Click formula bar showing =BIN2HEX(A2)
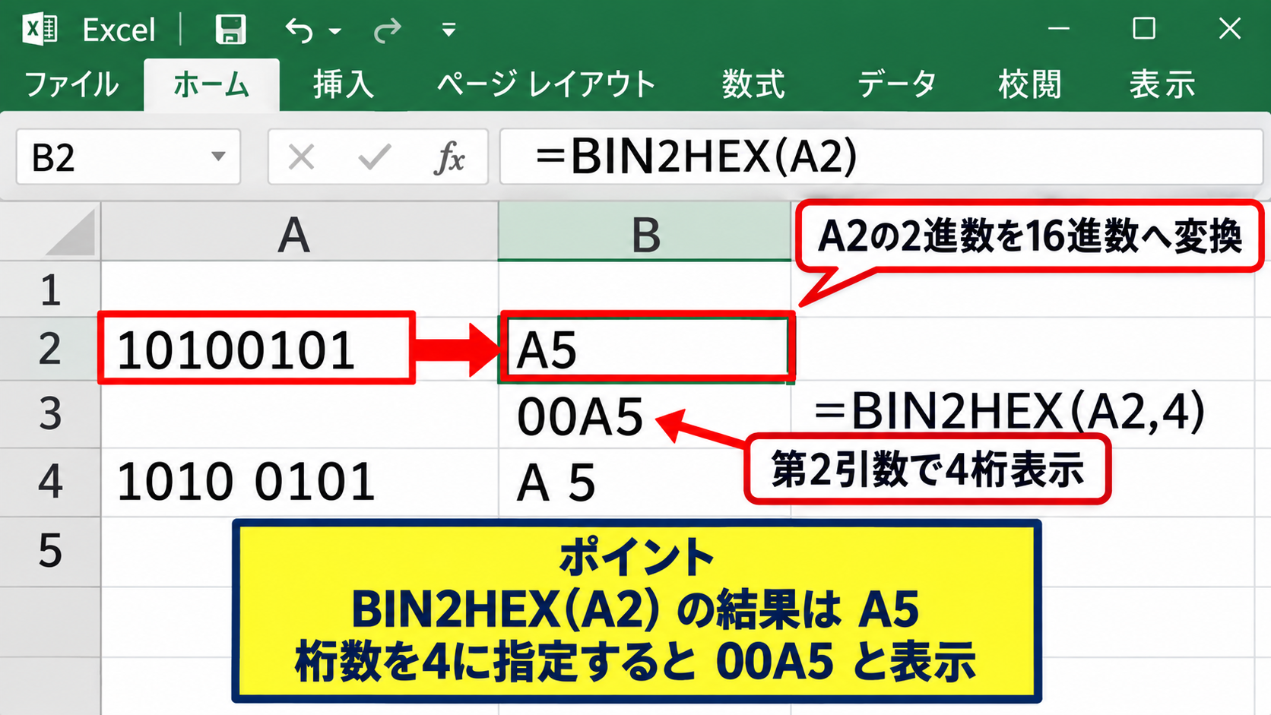The image size is (1271, 715). pyautogui.click(x=881, y=157)
